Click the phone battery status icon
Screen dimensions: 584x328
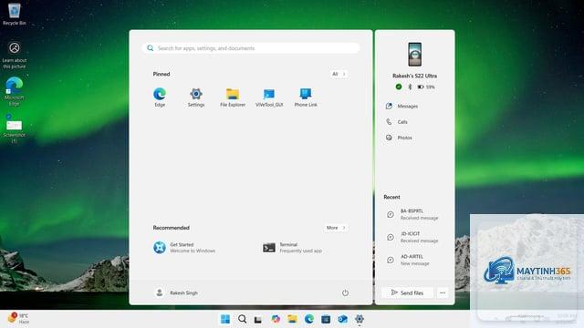click(421, 87)
